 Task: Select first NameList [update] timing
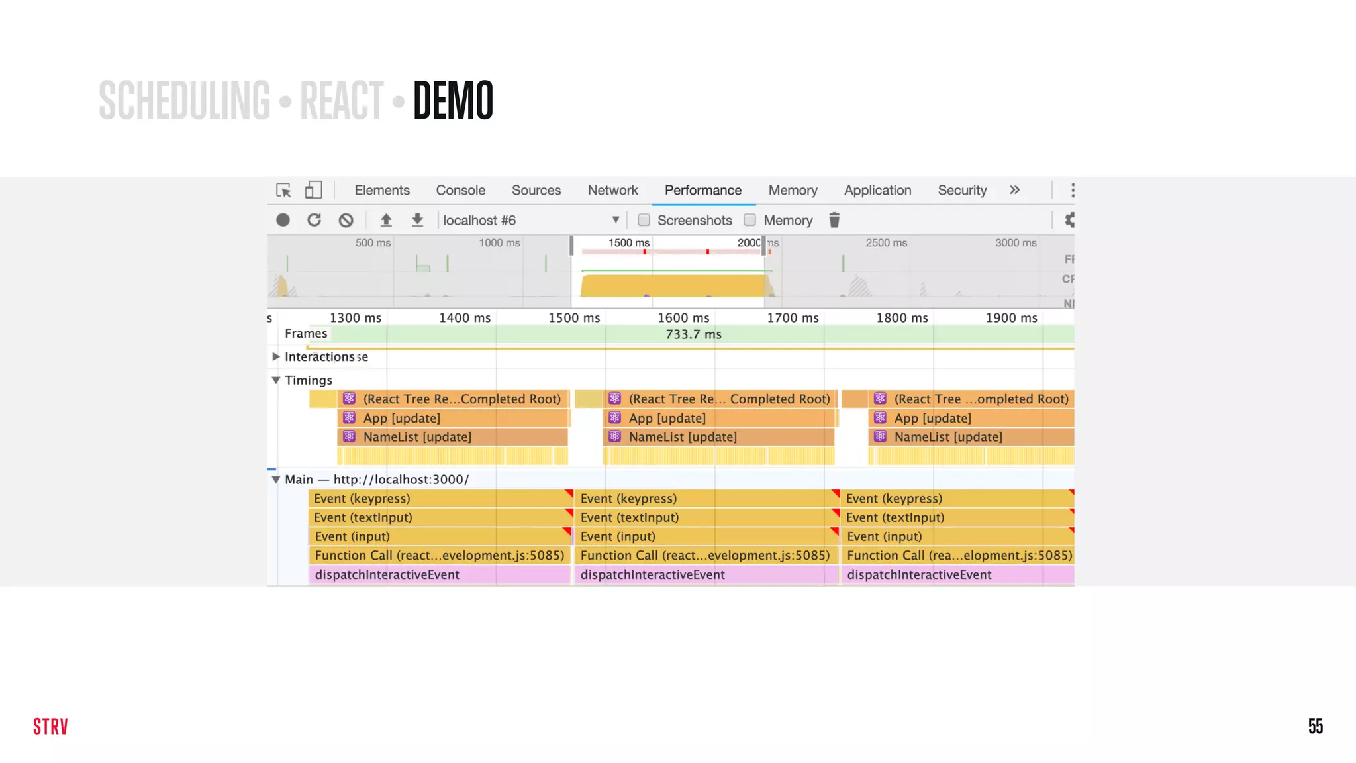click(x=453, y=437)
